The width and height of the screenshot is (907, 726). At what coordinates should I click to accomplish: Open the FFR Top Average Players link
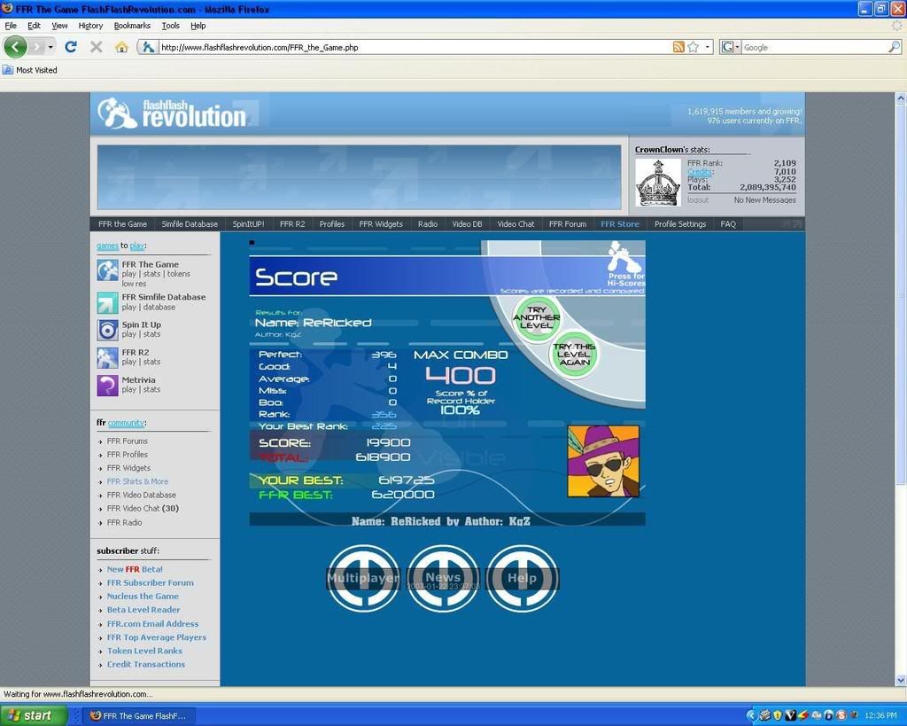point(156,637)
